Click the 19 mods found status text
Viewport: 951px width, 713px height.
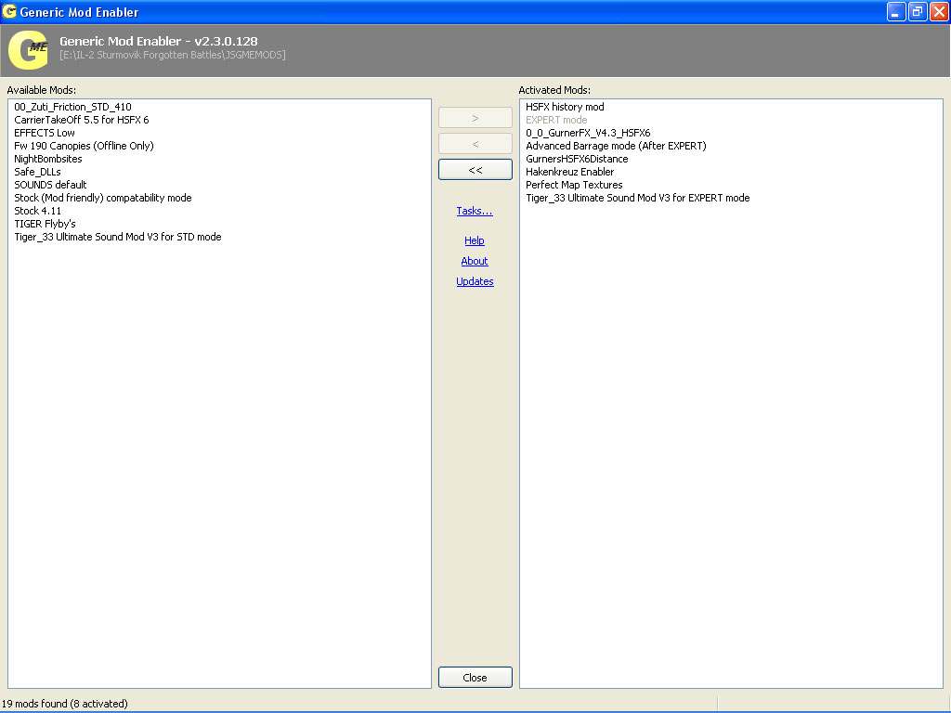point(65,704)
